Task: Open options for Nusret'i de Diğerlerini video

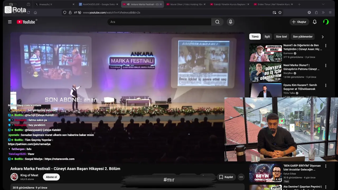Action: (326, 46)
